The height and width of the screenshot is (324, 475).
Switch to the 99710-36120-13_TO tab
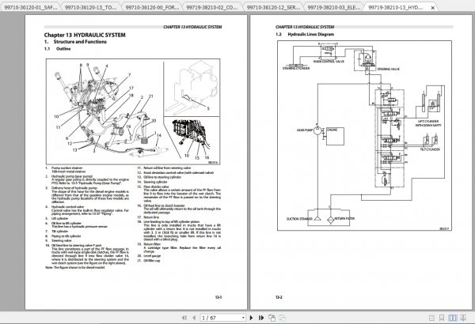point(90,7)
